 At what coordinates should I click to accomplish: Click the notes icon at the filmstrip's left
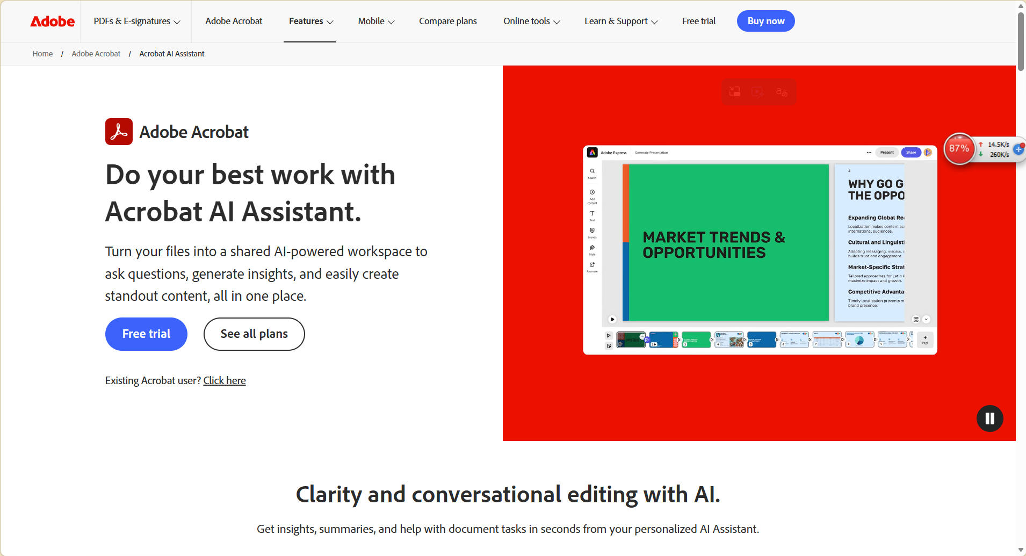(x=609, y=346)
